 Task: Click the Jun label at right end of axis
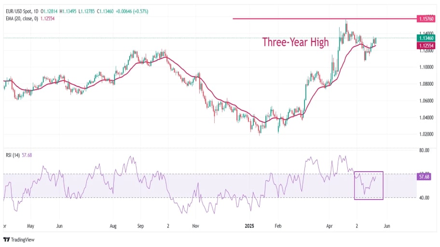386,226
